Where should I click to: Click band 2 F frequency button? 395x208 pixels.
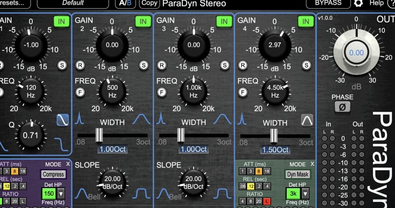coord(80,92)
